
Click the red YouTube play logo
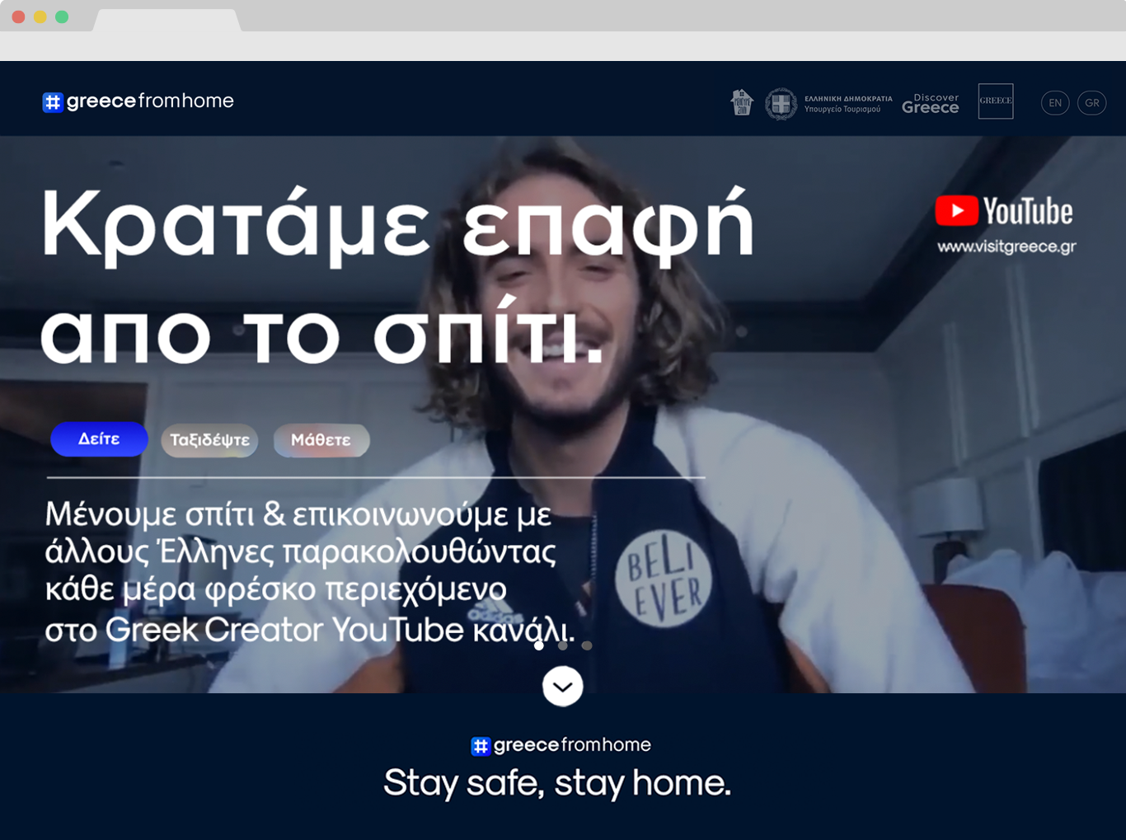(x=956, y=211)
